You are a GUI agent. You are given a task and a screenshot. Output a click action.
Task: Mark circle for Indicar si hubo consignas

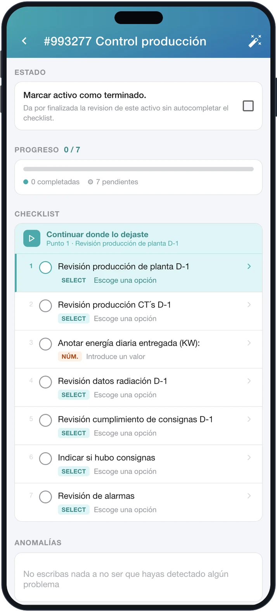coord(45,459)
